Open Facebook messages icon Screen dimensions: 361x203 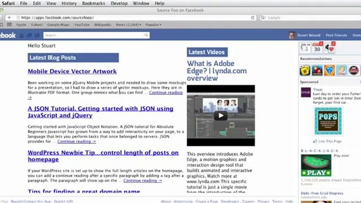pos(29,35)
